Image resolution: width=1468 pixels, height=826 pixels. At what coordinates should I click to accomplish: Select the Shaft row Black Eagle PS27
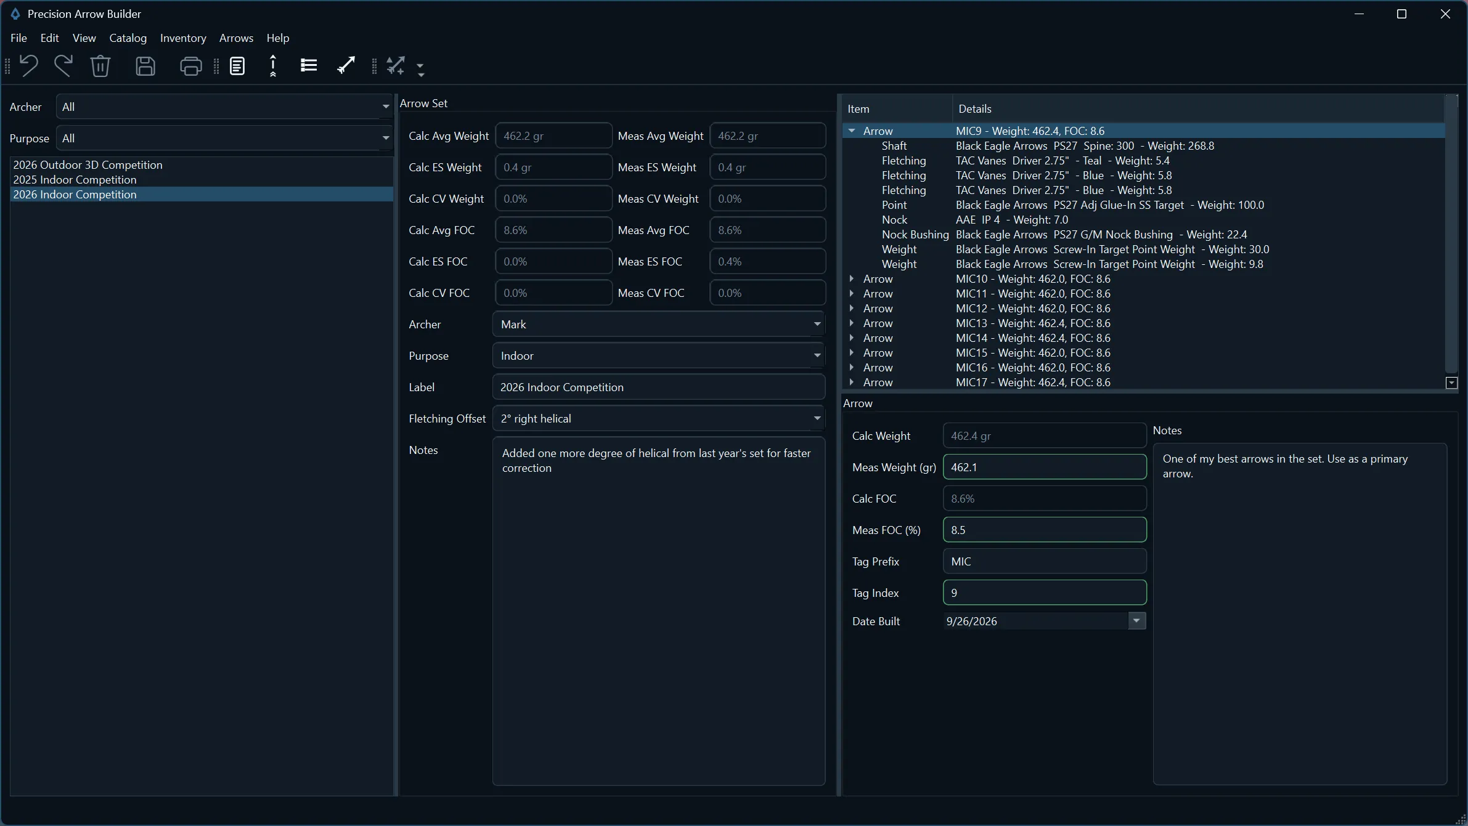(1143, 145)
